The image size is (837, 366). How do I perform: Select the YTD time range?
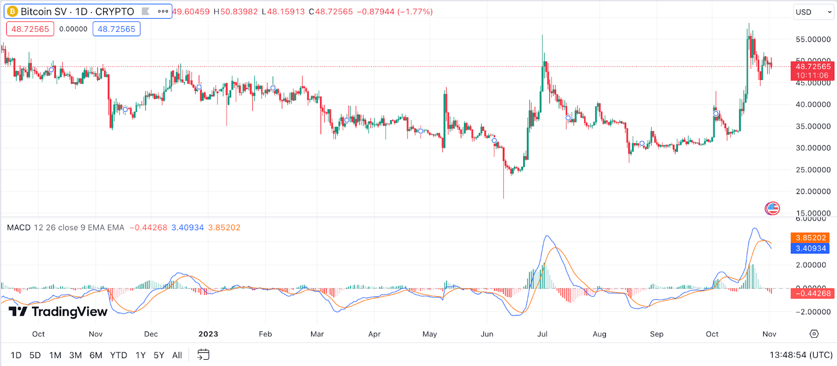(119, 355)
